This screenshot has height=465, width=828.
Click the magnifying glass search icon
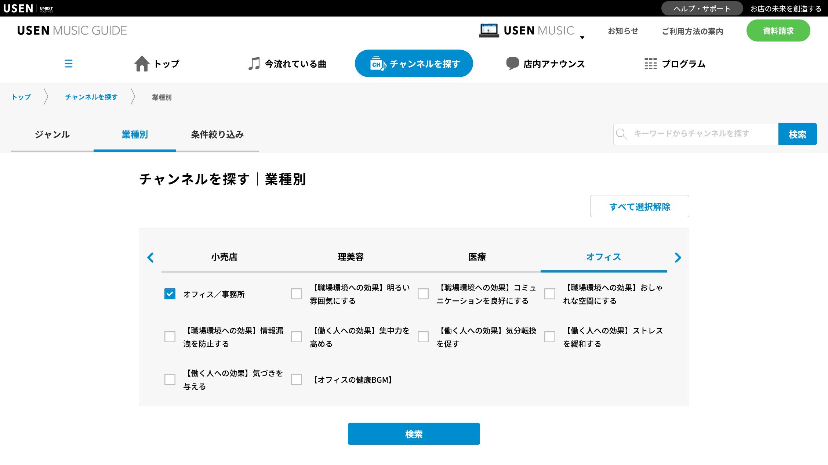click(x=621, y=134)
